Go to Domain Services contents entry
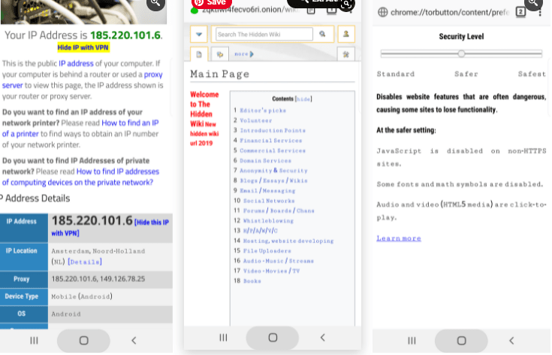Viewport: 552px width, 355px height. click(x=265, y=160)
